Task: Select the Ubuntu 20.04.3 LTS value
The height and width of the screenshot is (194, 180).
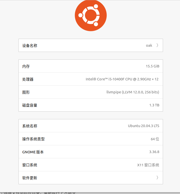Action: tap(143, 126)
